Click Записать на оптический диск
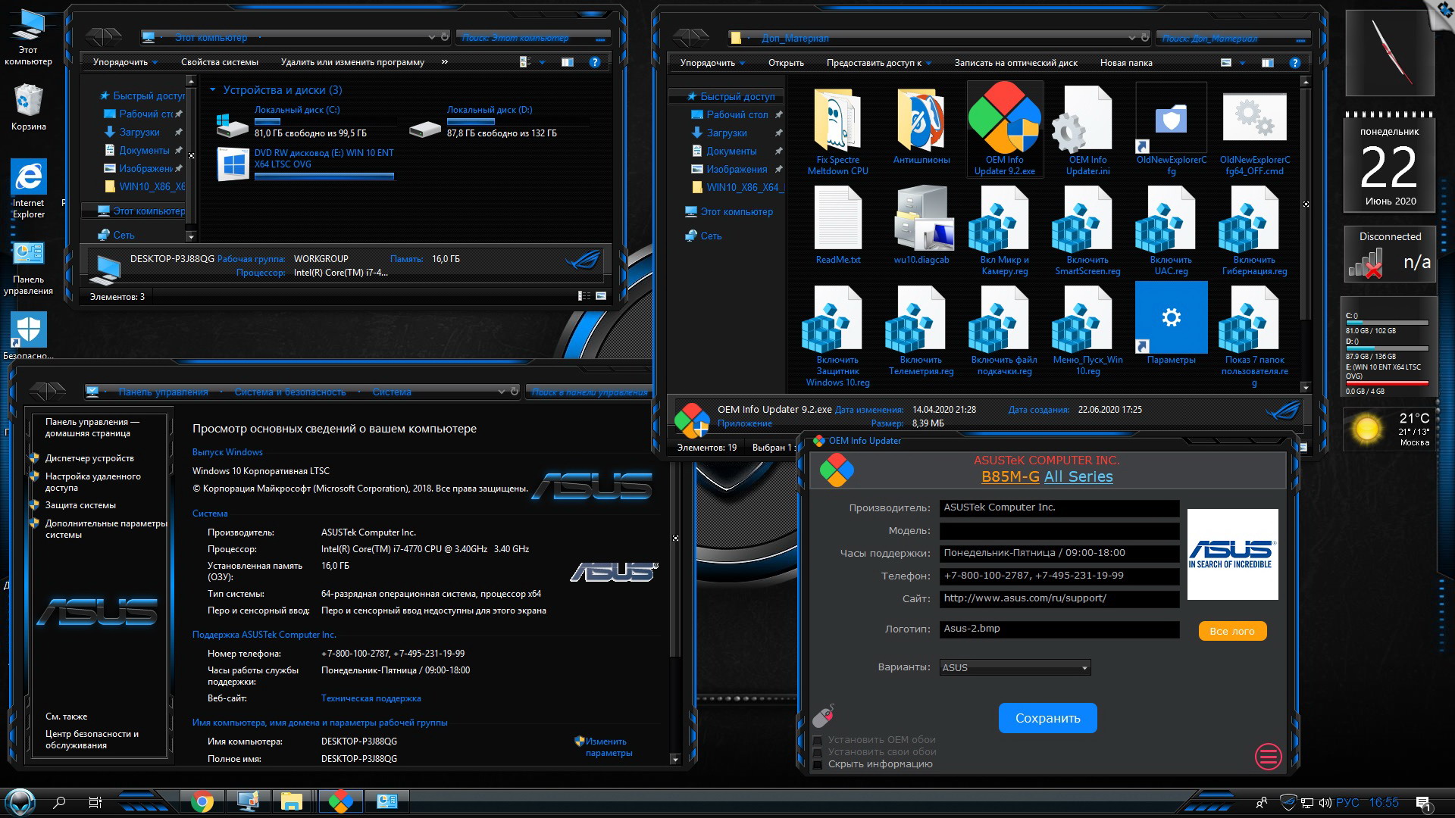The width and height of the screenshot is (1455, 818). [x=1015, y=63]
